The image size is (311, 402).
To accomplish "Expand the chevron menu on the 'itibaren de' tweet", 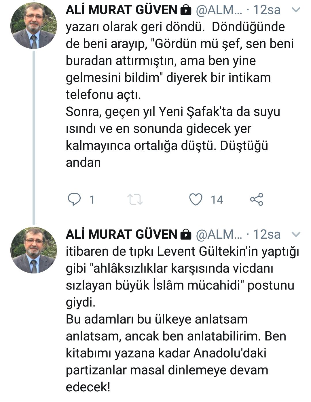I will point(296,234).
